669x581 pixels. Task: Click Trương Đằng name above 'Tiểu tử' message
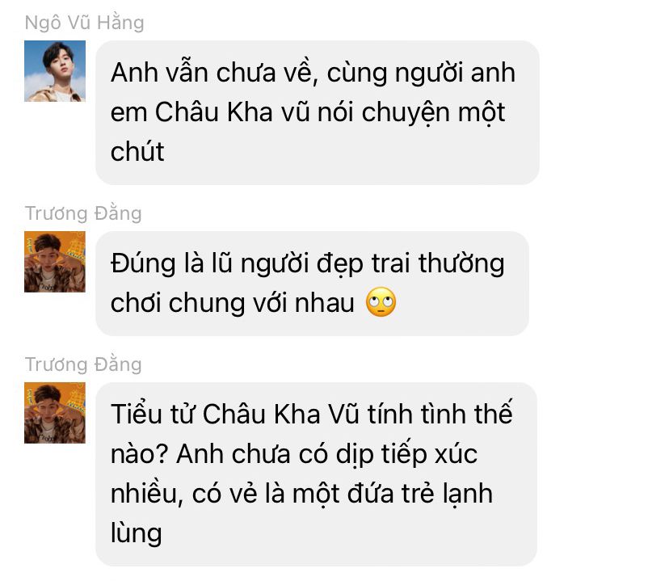83,364
